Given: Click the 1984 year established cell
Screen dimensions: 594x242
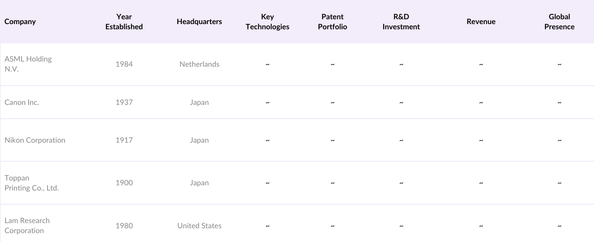Looking at the screenshot, I should click(124, 64).
